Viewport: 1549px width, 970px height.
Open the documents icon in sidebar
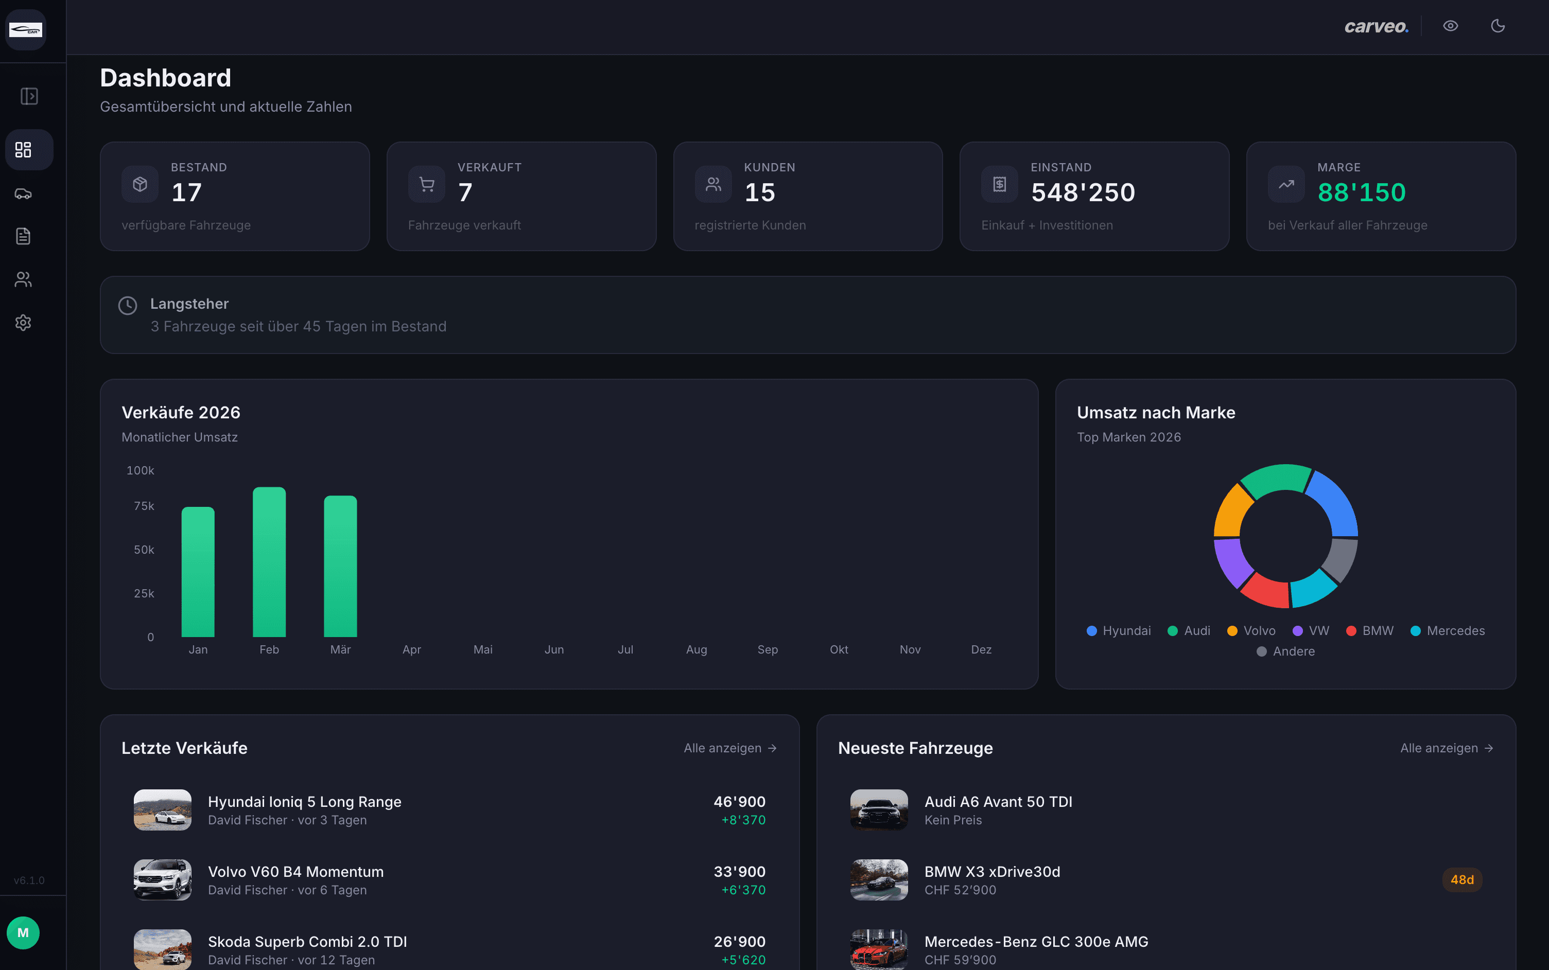(x=23, y=236)
